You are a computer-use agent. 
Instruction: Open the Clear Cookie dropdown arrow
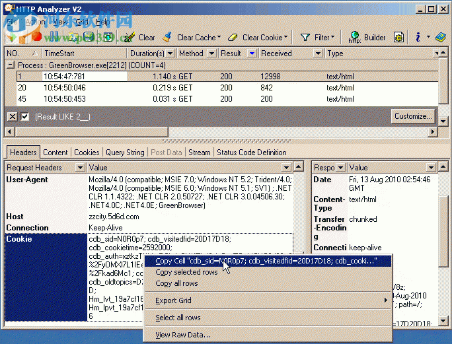coord(285,37)
